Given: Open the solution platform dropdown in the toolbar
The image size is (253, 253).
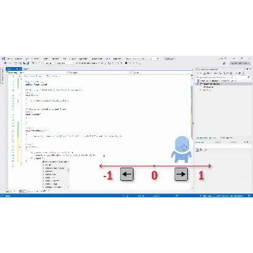Looking at the screenshot, I should pos(65,63).
